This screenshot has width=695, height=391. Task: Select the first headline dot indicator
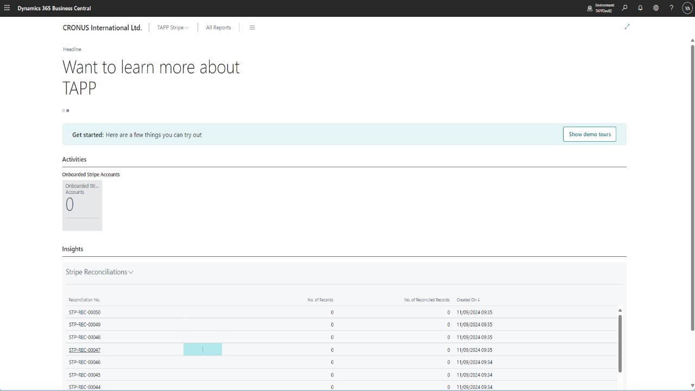tap(64, 111)
